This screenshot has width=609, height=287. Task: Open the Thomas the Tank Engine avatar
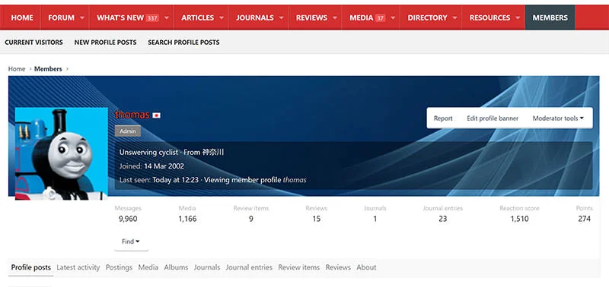pyautogui.click(x=62, y=154)
